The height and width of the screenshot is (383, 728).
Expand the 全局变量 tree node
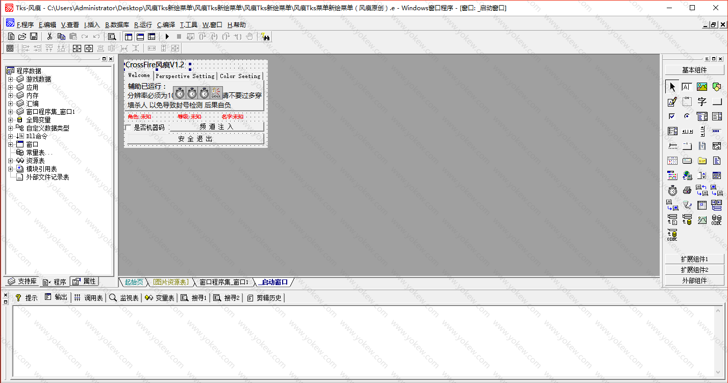(x=10, y=120)
